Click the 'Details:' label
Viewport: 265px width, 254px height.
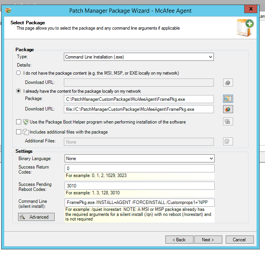tap(24, 65)
